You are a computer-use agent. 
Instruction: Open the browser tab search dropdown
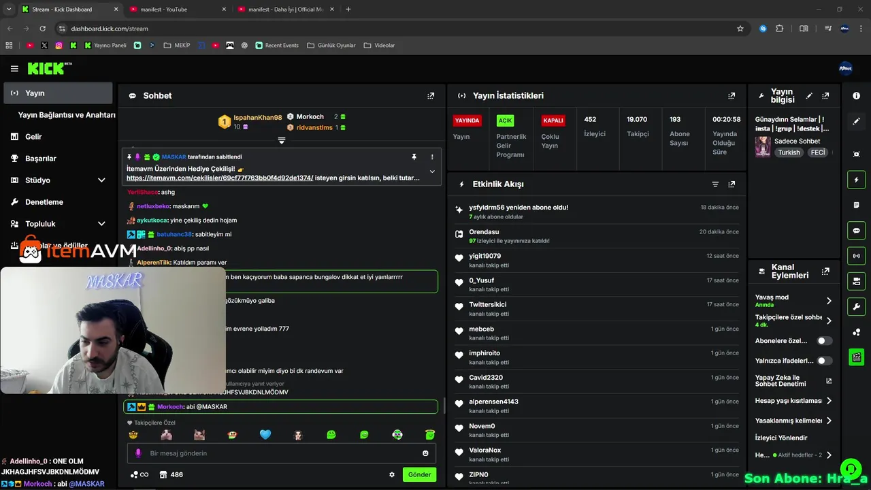(9, 10)
